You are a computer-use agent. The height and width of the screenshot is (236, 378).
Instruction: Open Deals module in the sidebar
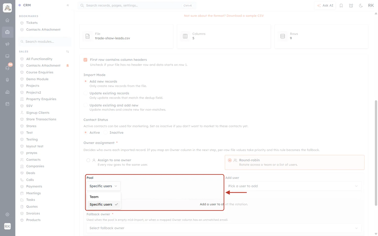coord(31,173)
